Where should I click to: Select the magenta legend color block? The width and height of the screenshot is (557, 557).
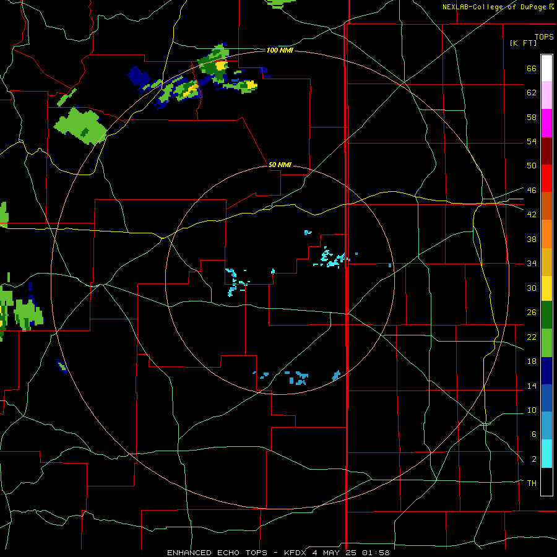[546, 123]
